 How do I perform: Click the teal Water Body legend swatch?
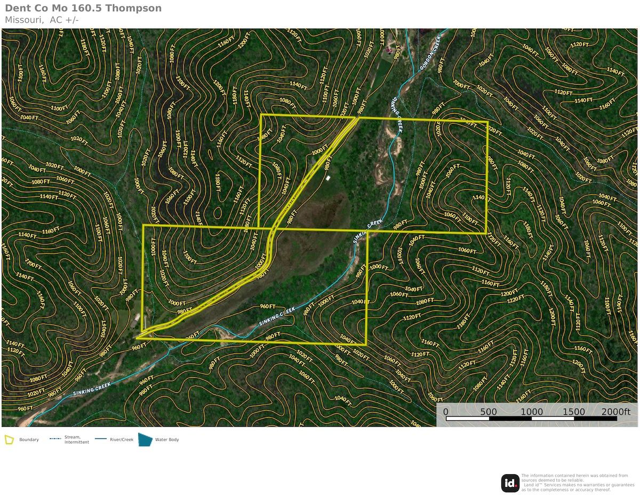click(x=145, y=440)
